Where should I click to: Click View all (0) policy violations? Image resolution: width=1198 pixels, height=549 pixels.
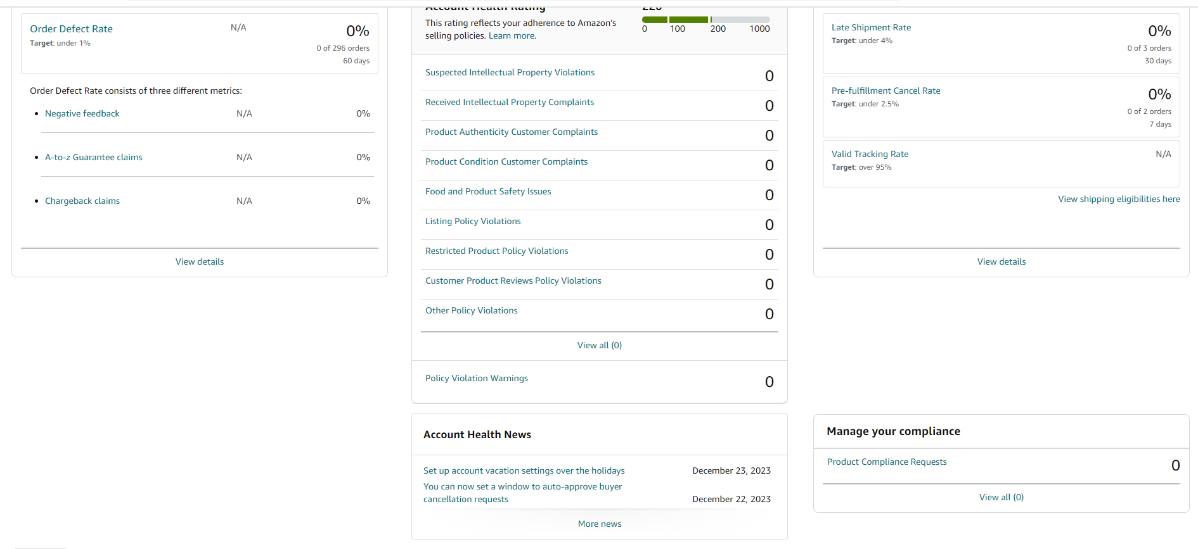click(600, 345)
